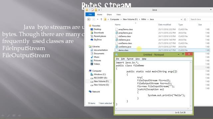Screen dimensions: 213x119
Task: Open Notepad Help menu
Action: [x=144, y=59]
